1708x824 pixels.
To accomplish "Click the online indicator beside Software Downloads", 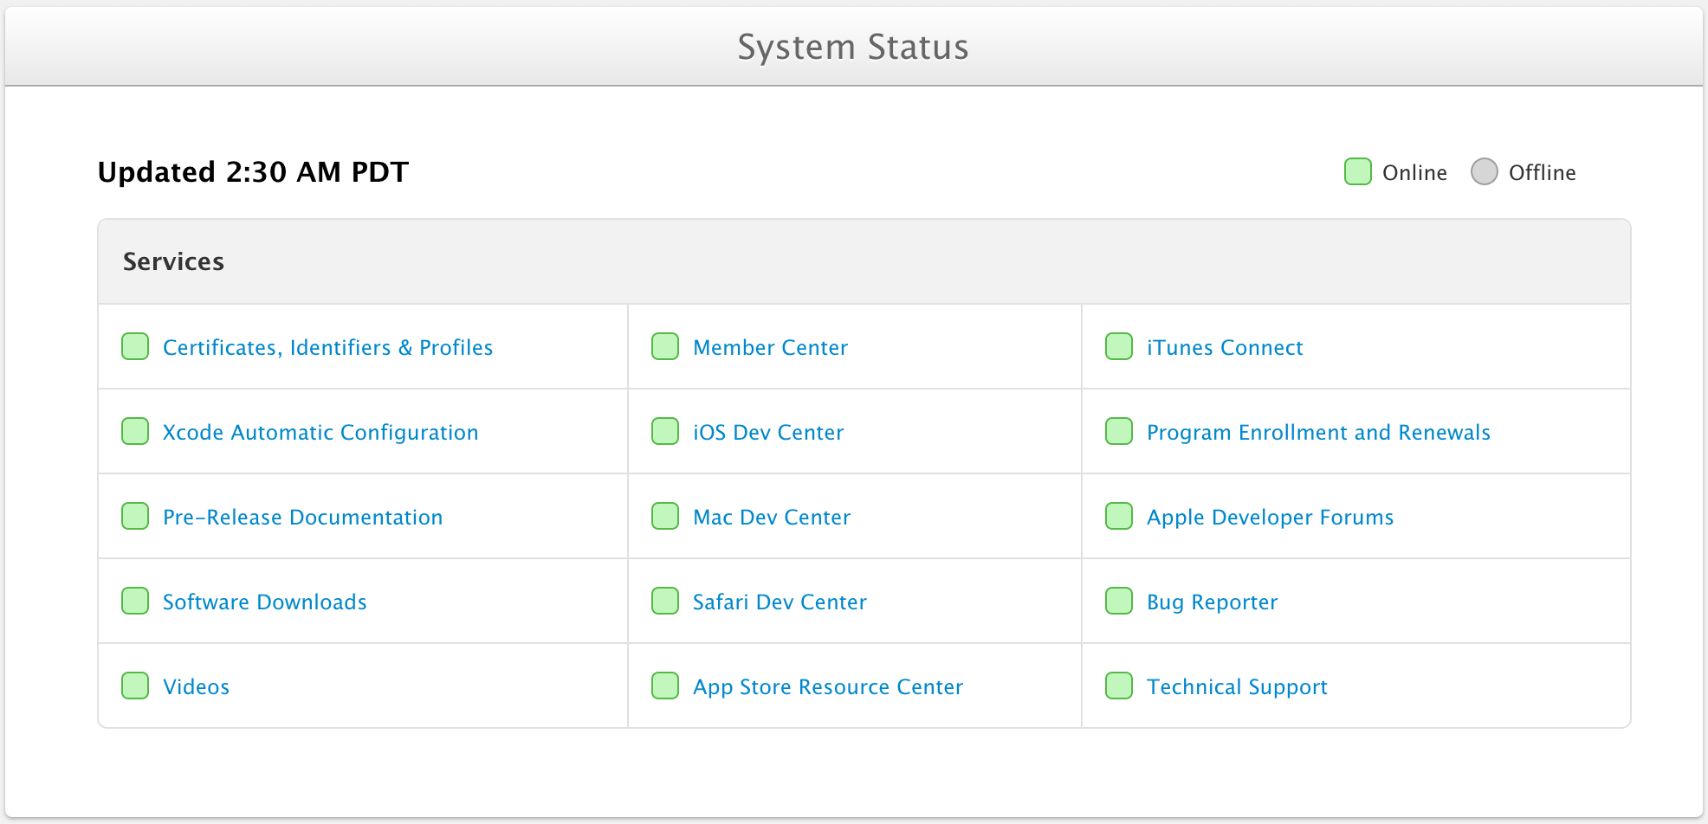I will [x=135, y=601].
